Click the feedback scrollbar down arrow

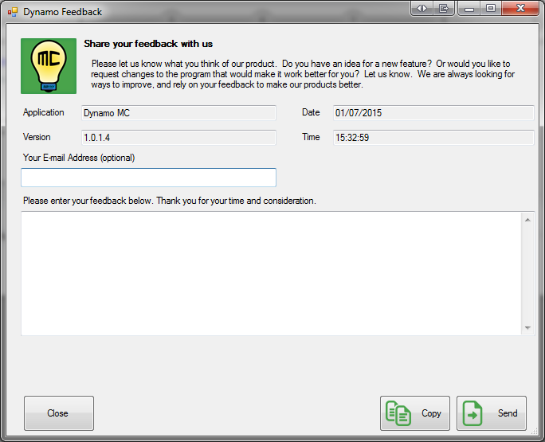527,327
